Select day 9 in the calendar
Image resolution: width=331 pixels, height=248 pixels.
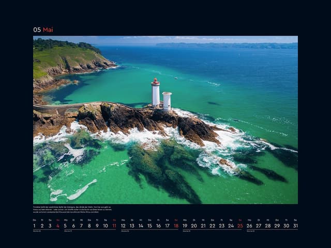[97, 226]
